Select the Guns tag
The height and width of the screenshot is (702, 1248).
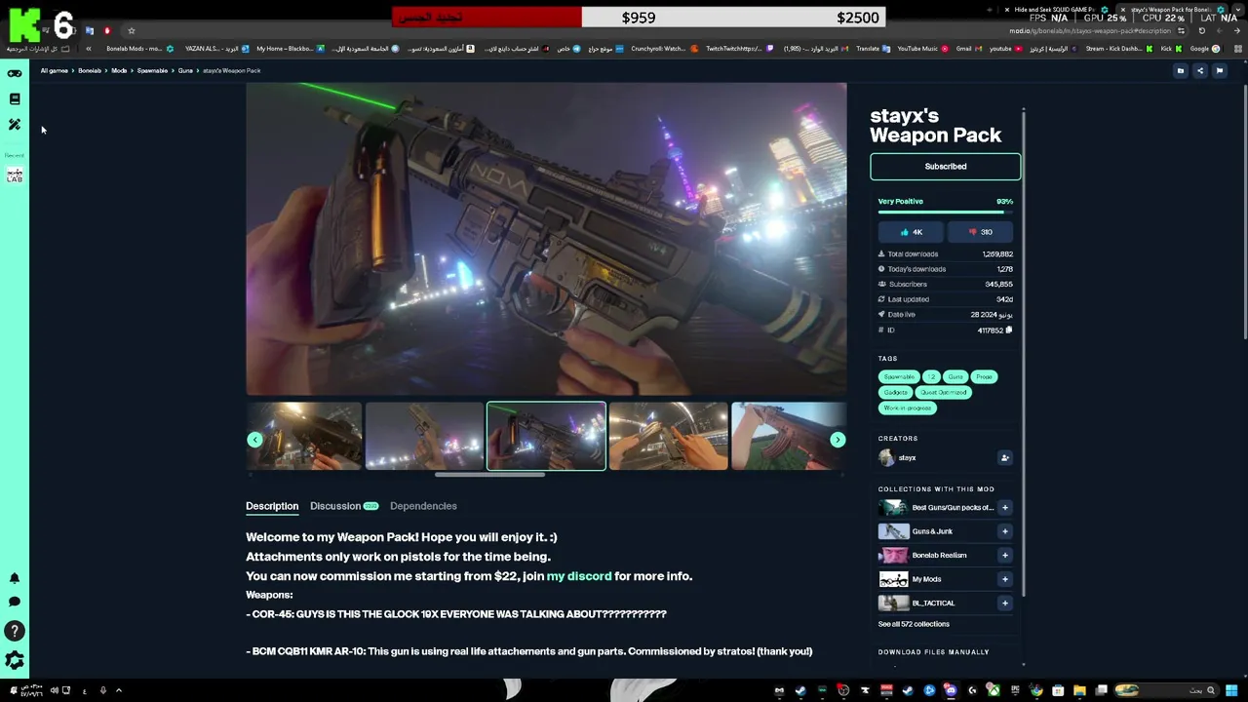pos(955,377)
